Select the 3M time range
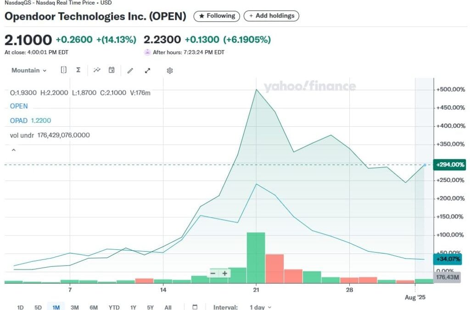The image size is (470, 310). (x=75, y=307)
